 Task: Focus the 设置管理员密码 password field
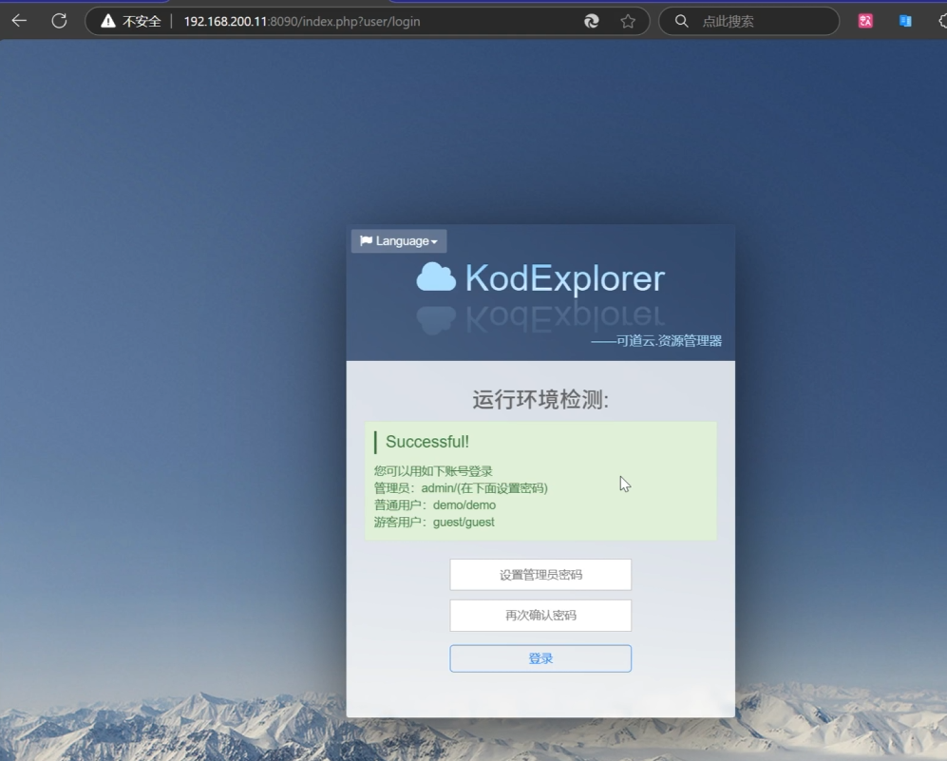pos(540,575)
